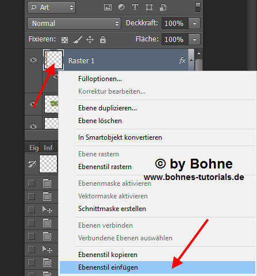The image size is (257, 276).
Task: Toggle the layer filter switch on/off
Action: click(198, 7)
